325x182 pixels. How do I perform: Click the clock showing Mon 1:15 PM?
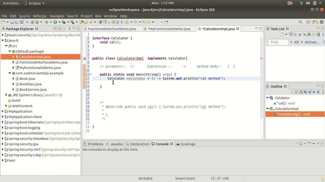point(162,3)
